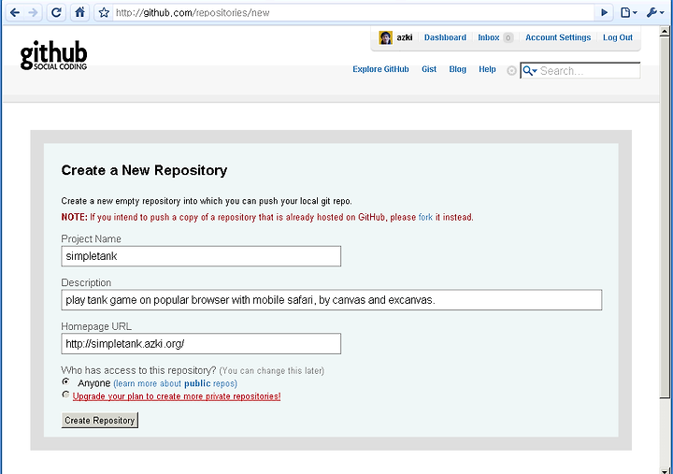Image resolution: width=673 pixels, height=474 pixels.
Task: Click the scrollbar up arrow
Action: [665, 31]
